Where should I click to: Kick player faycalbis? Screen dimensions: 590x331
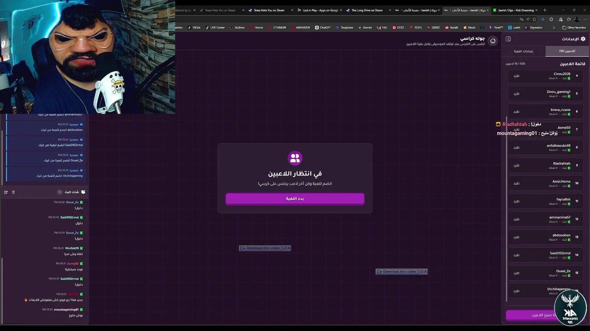(x=516, y=201)
